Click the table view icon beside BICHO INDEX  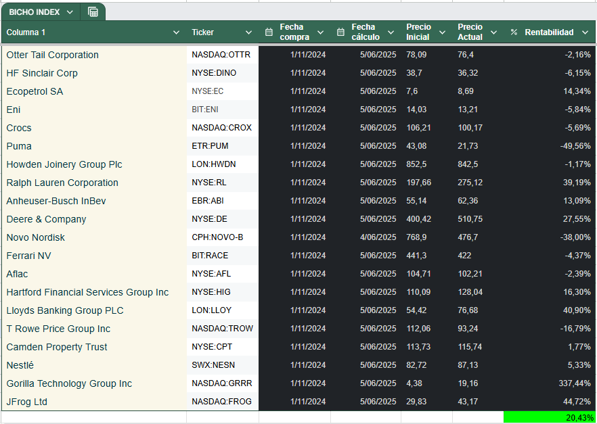[x=93, y=12]
